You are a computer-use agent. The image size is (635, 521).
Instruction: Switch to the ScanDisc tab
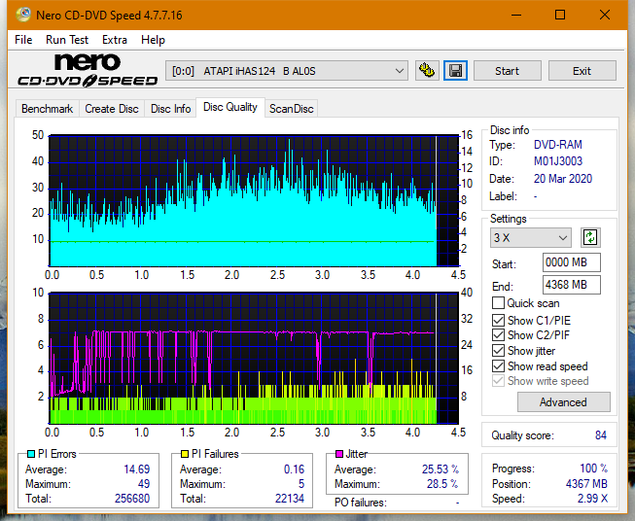291,109
